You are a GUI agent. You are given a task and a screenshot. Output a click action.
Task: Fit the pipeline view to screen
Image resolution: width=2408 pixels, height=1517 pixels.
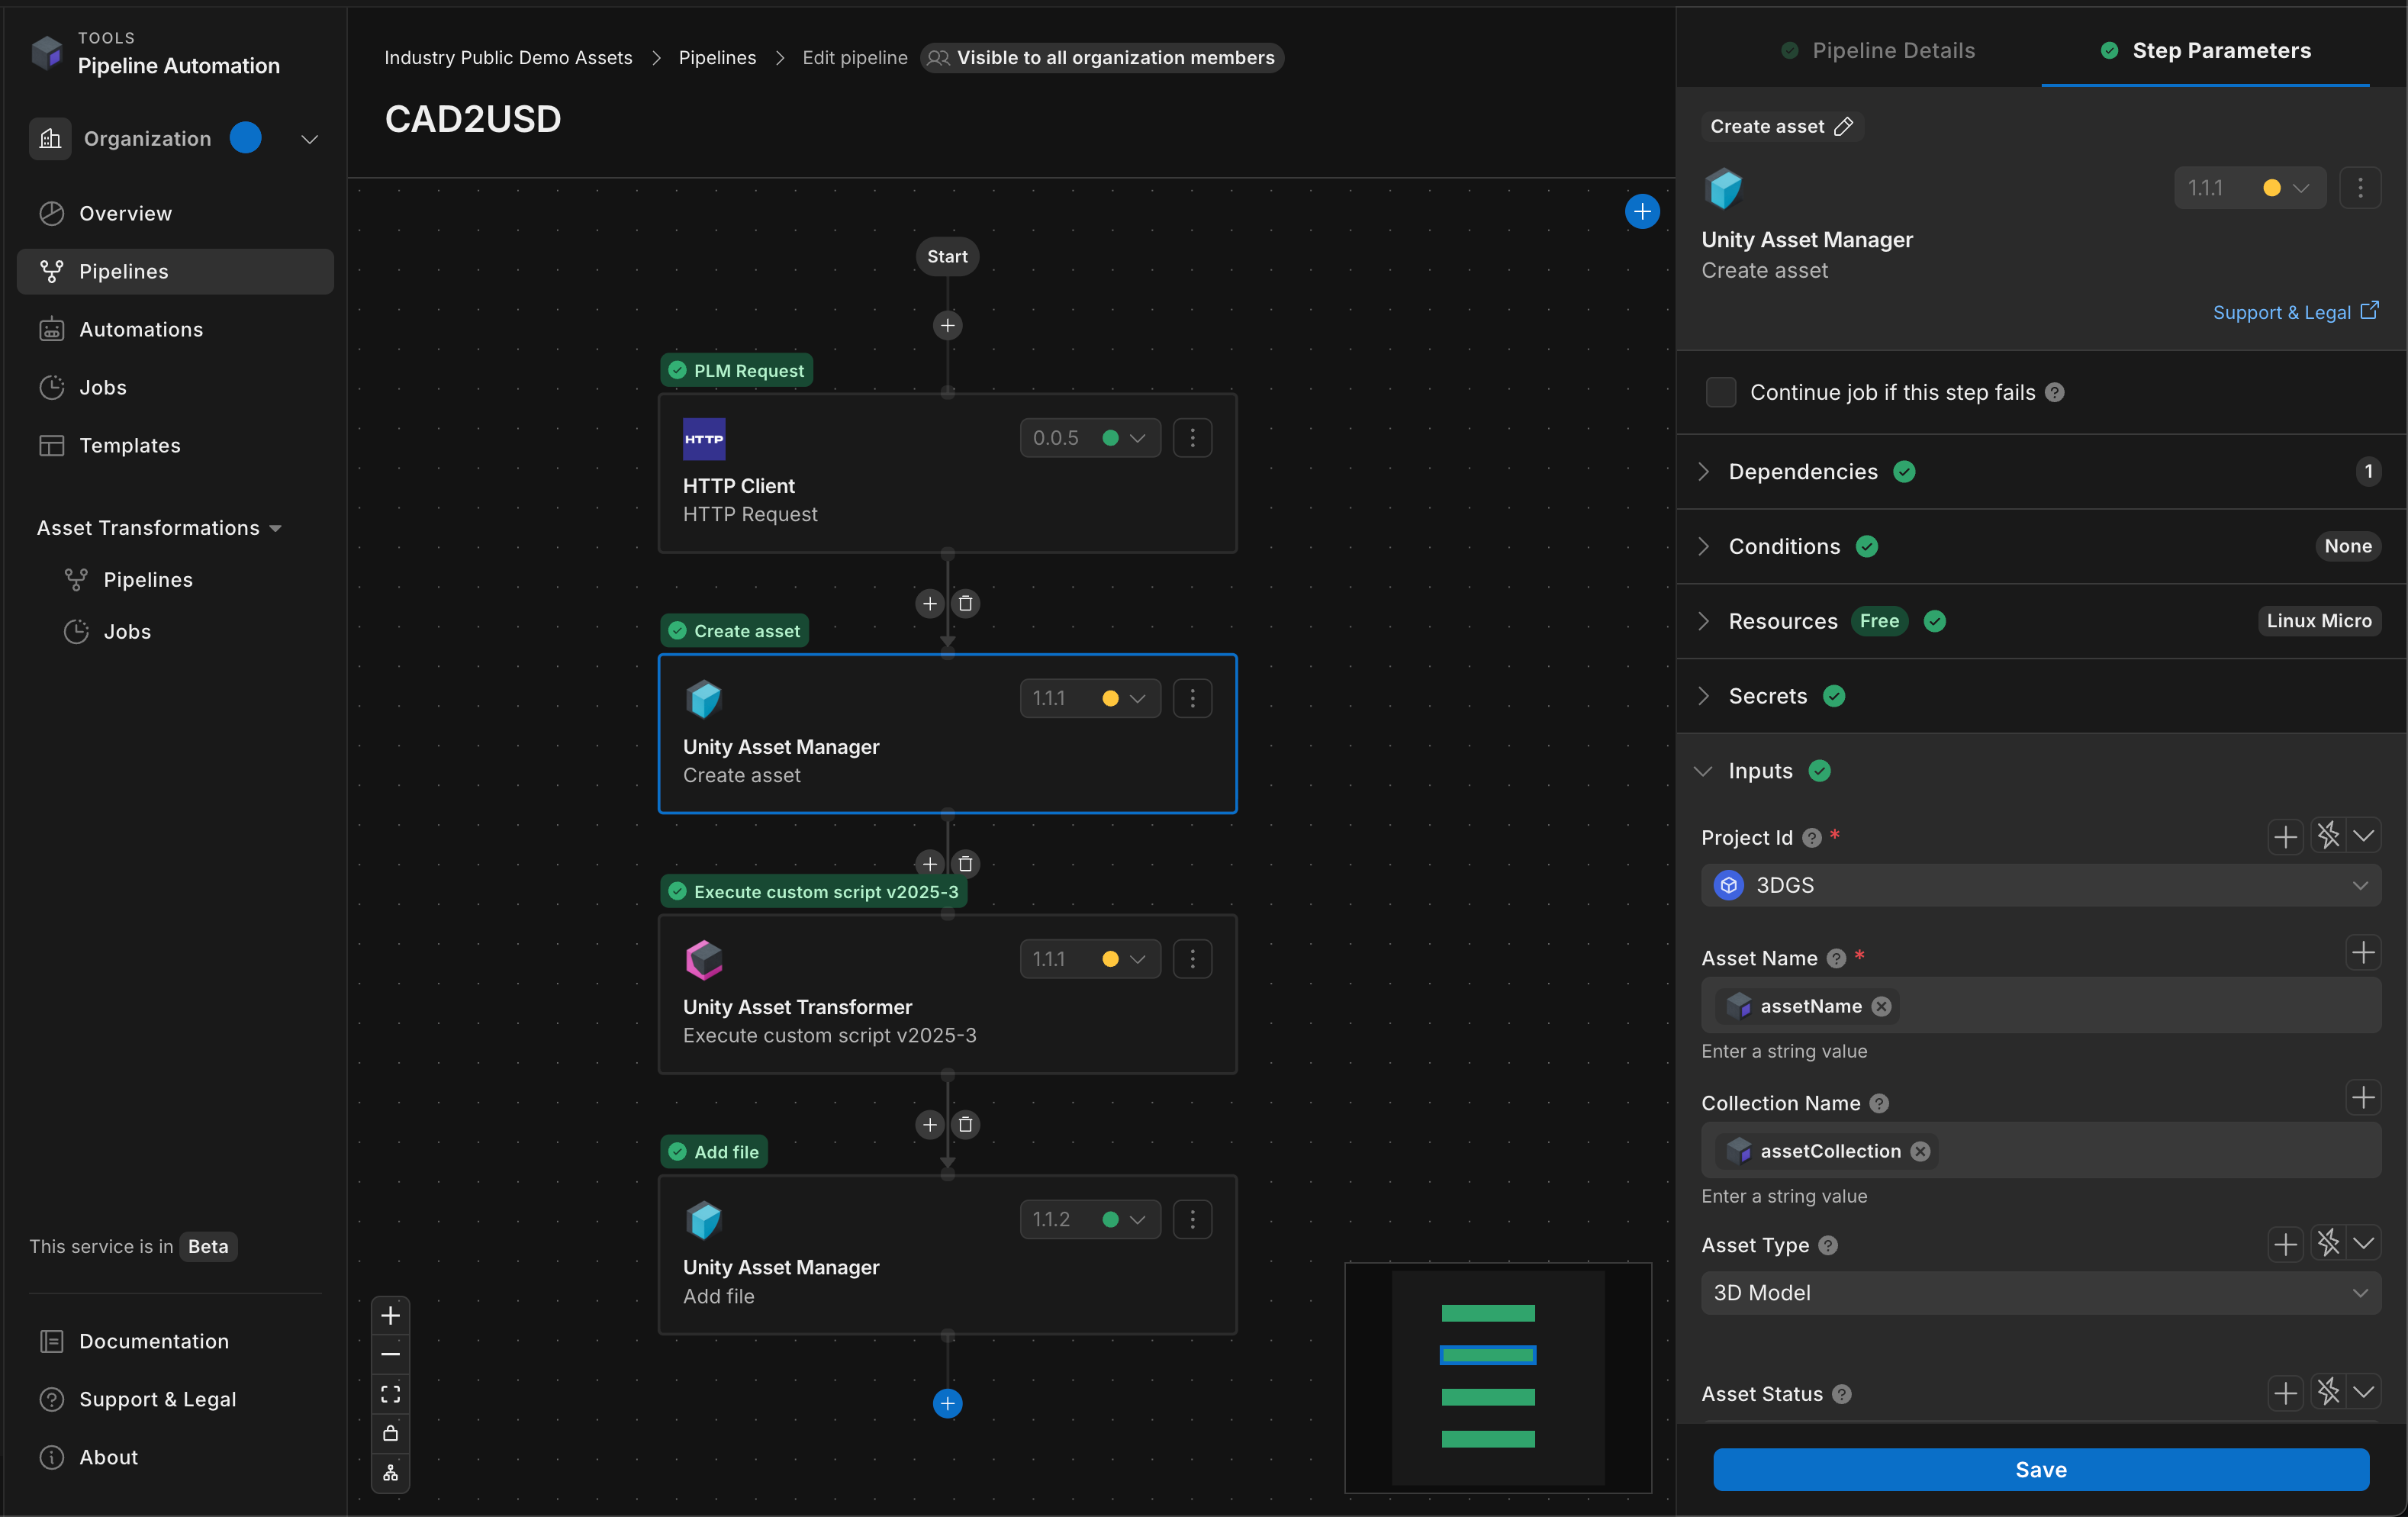390,1394
